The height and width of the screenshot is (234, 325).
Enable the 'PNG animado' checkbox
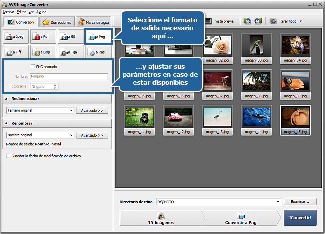tap(33, 67)
